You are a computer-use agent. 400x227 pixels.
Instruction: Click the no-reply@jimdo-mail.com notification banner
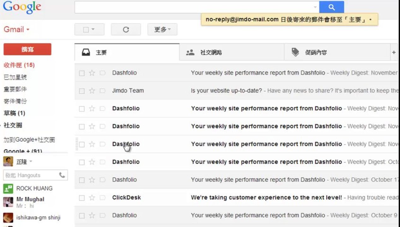289,20
